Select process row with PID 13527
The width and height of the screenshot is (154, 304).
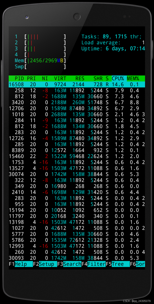coord(77,168)
